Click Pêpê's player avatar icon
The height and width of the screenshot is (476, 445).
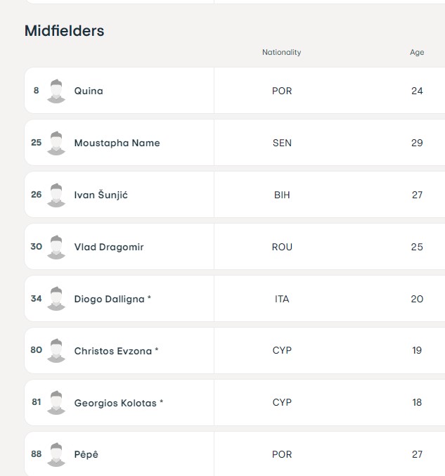point(56,454)
